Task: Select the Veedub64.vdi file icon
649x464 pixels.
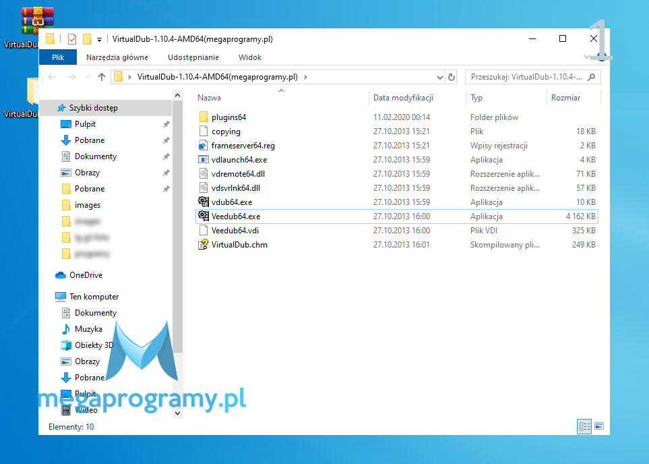Action: point(204,230)
